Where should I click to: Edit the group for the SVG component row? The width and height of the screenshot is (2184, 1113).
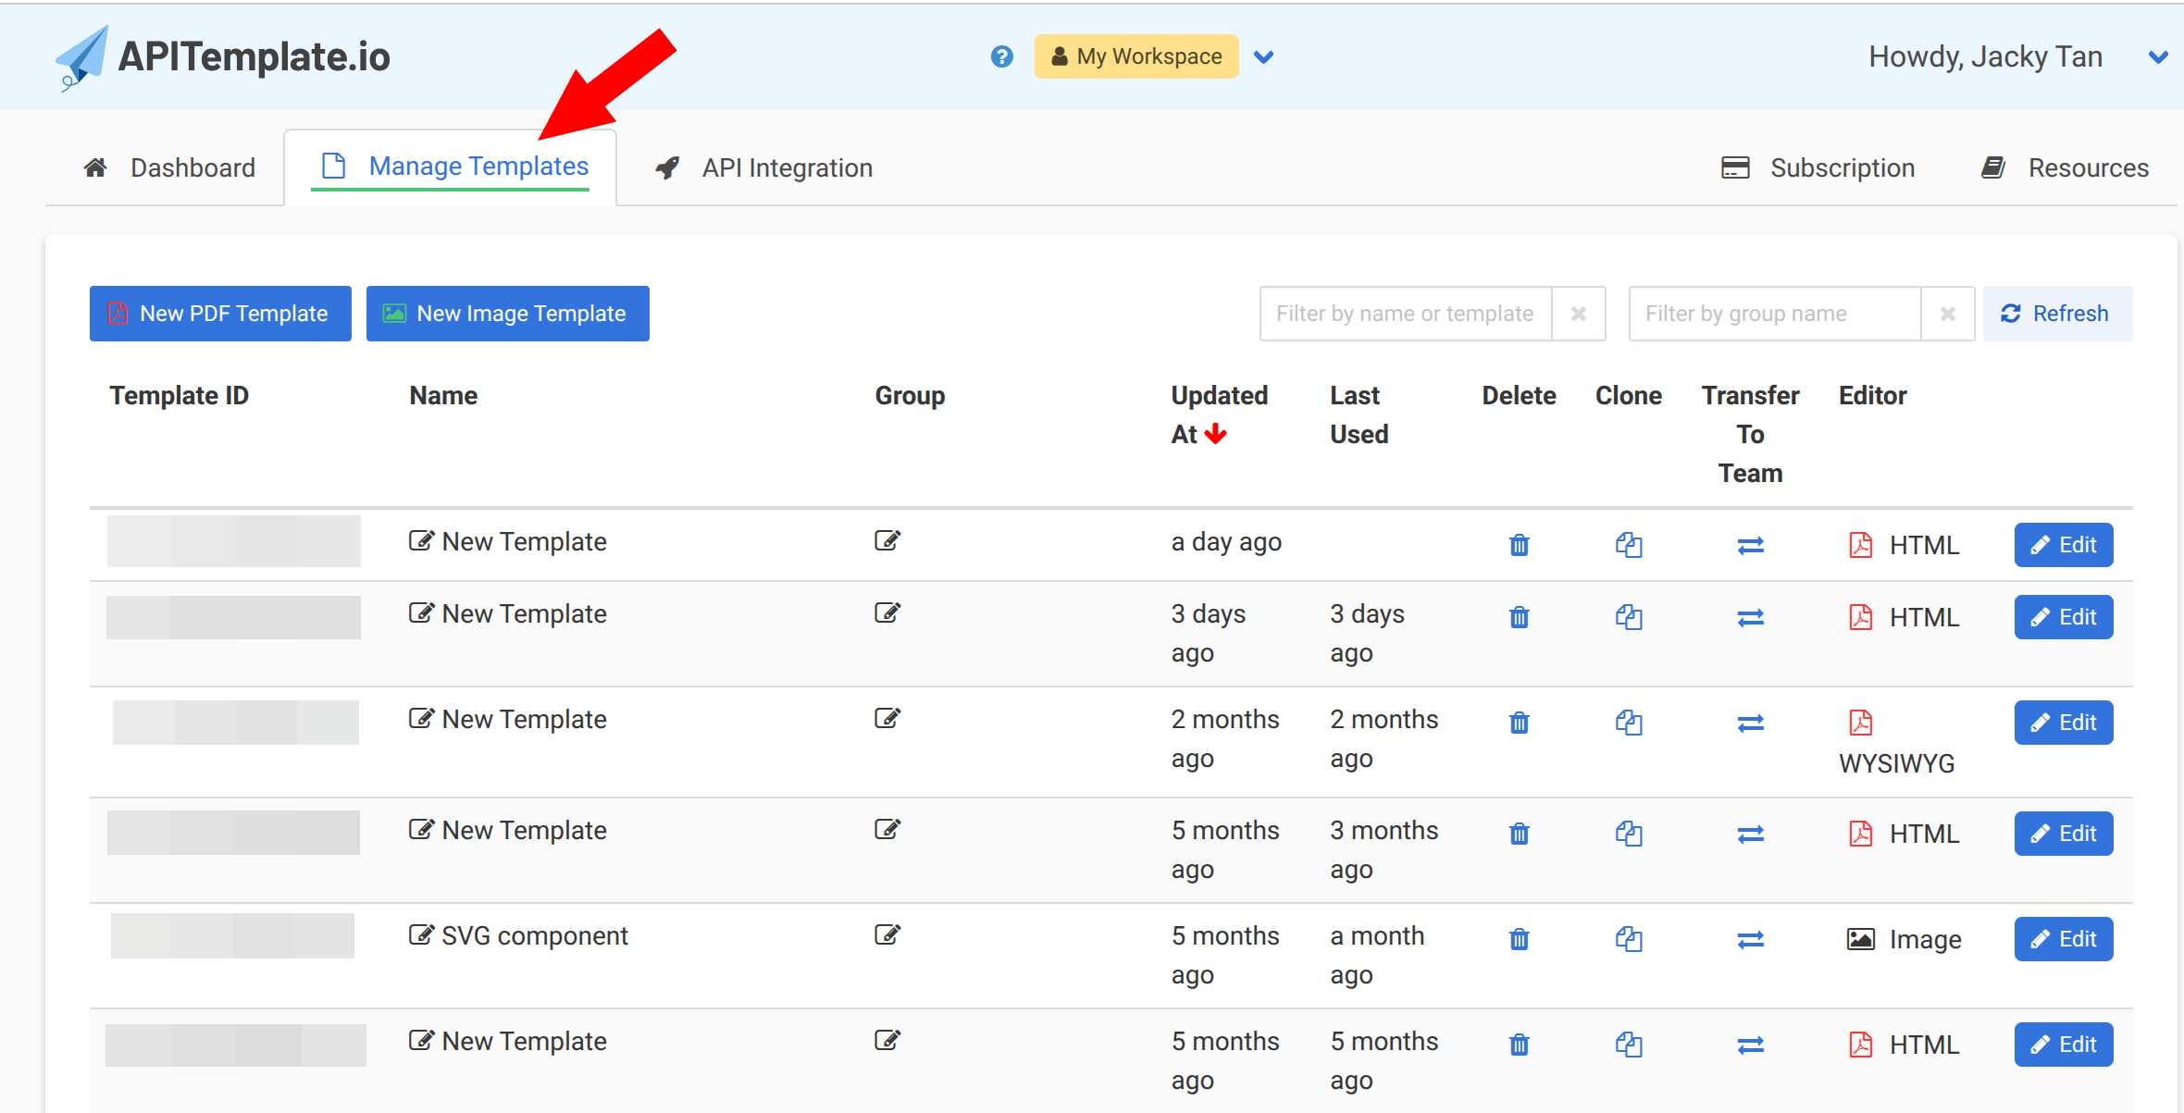887,934
